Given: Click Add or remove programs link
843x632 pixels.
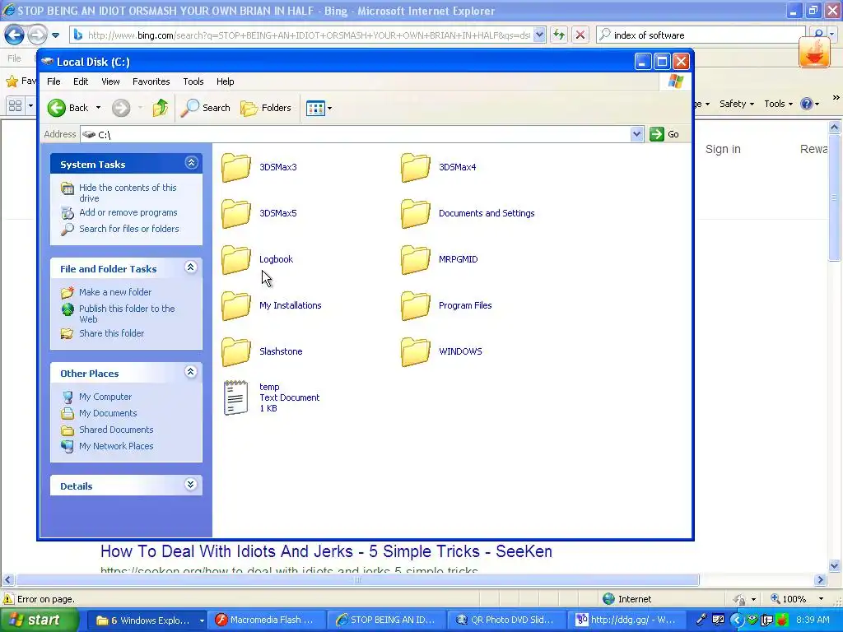Looking at the screenshot, I should 128,213.
